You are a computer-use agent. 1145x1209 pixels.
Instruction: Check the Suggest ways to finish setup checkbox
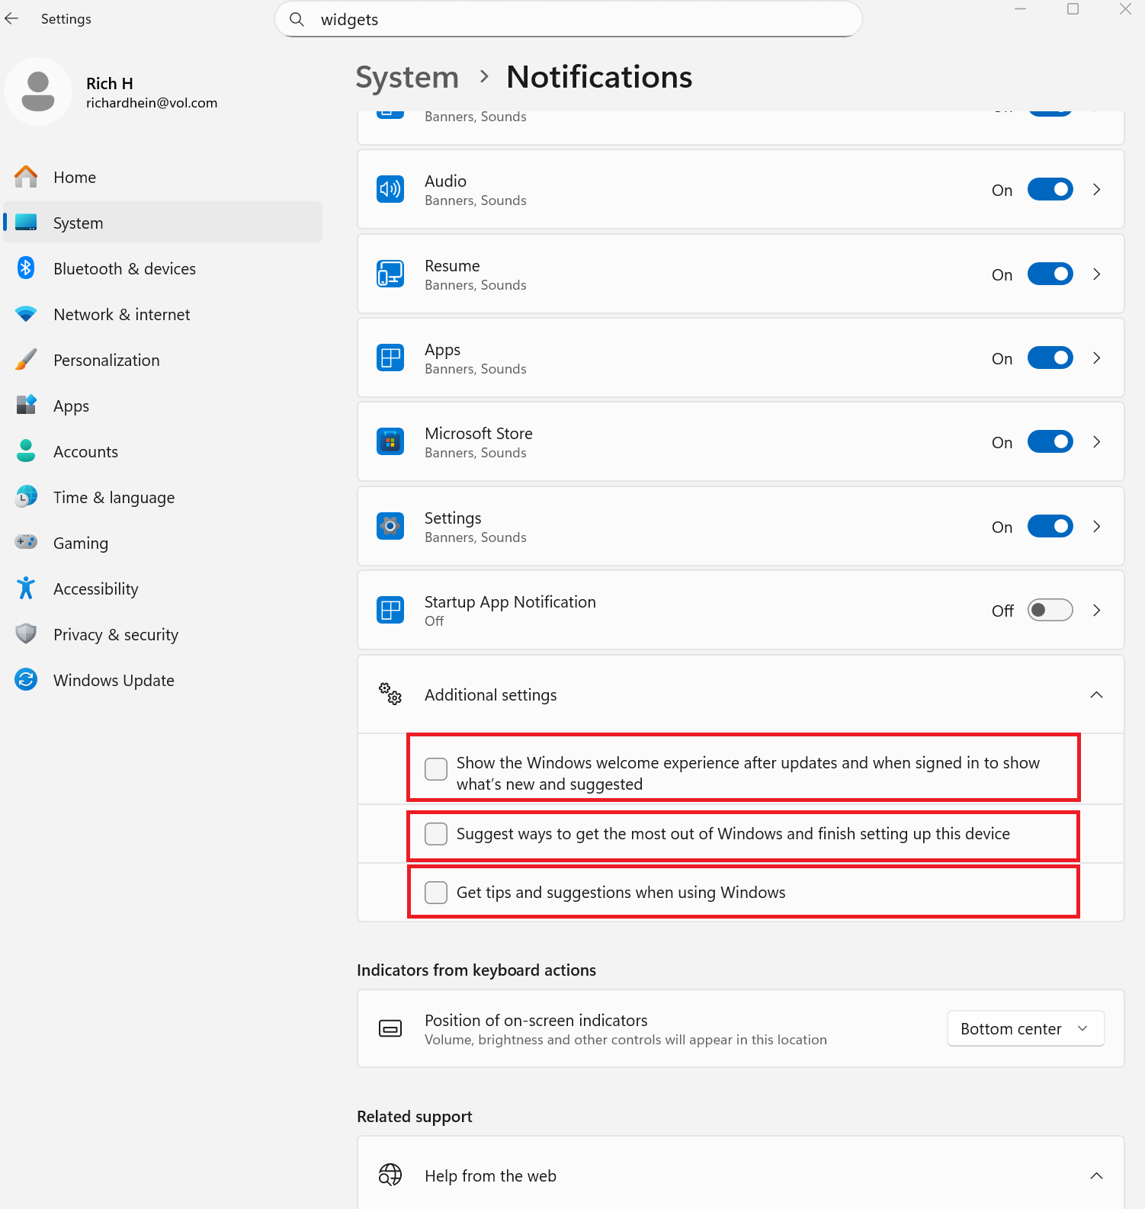(436, 834)
